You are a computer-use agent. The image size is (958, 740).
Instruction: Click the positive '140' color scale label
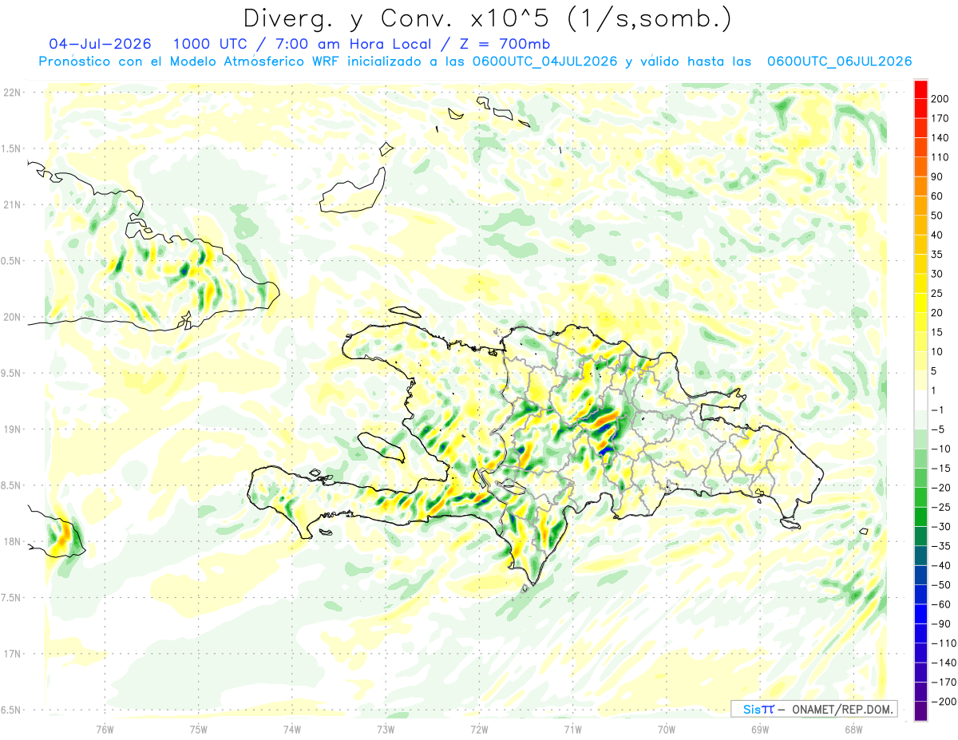click(940, 138)
